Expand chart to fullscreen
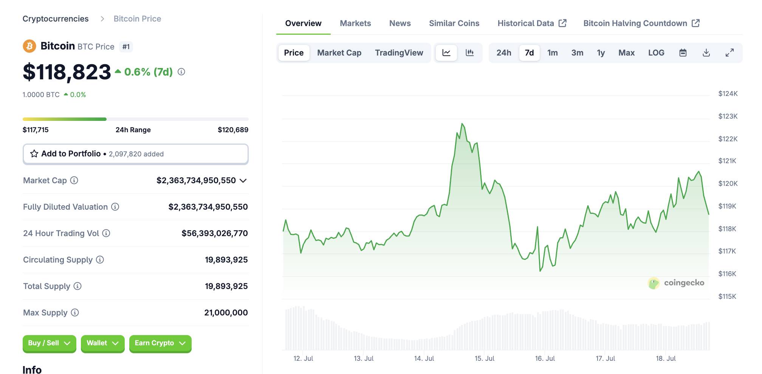762x374 pixels. click(x=729, y=53)
